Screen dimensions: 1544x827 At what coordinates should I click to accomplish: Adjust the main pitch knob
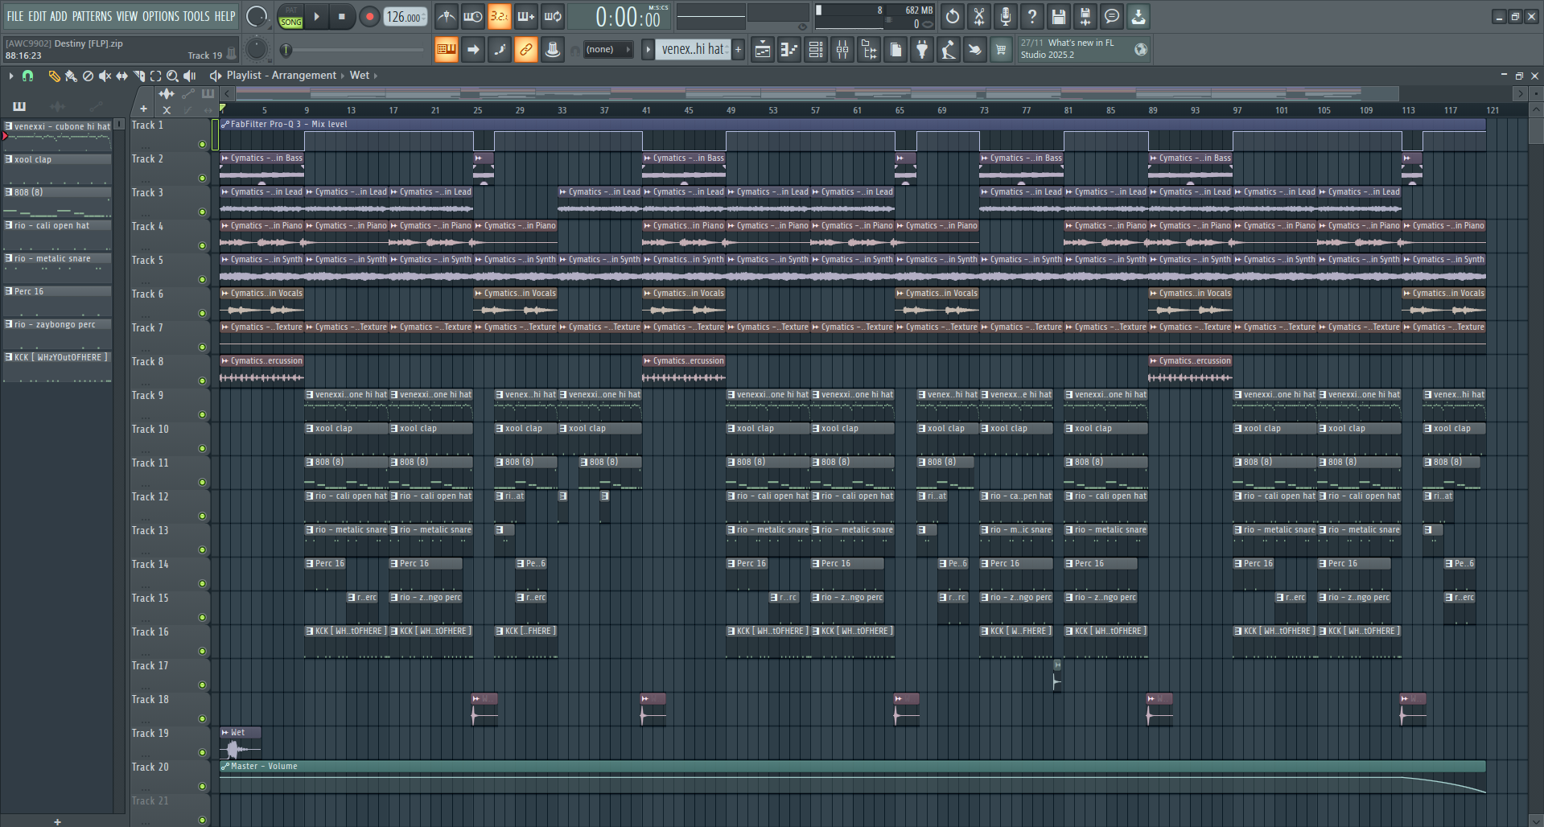point(257,49)
